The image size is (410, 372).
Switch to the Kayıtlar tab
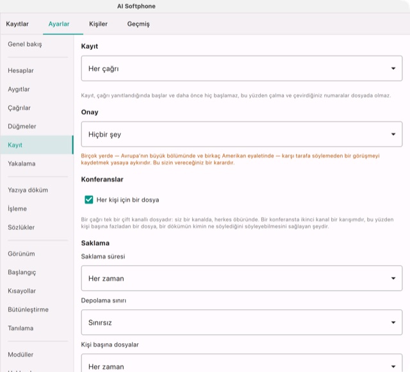(x=17, y=24)
